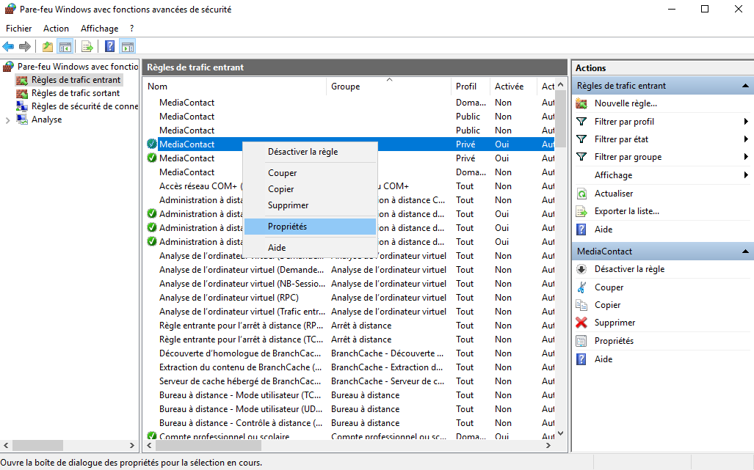Viewport: 754px width, 470px height.
Task: Open the Fichier menu
Action: [x=19, y=29]
